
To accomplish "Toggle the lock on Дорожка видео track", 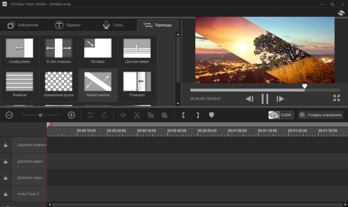I will pos(5,161).
